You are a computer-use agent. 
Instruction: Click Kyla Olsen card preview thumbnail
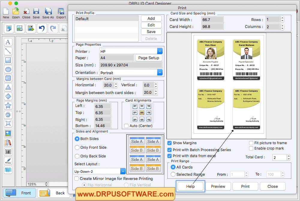point(211,60)
